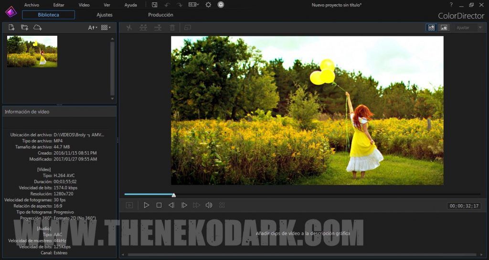
Task: Import a media file into the library
Action: 12,28
